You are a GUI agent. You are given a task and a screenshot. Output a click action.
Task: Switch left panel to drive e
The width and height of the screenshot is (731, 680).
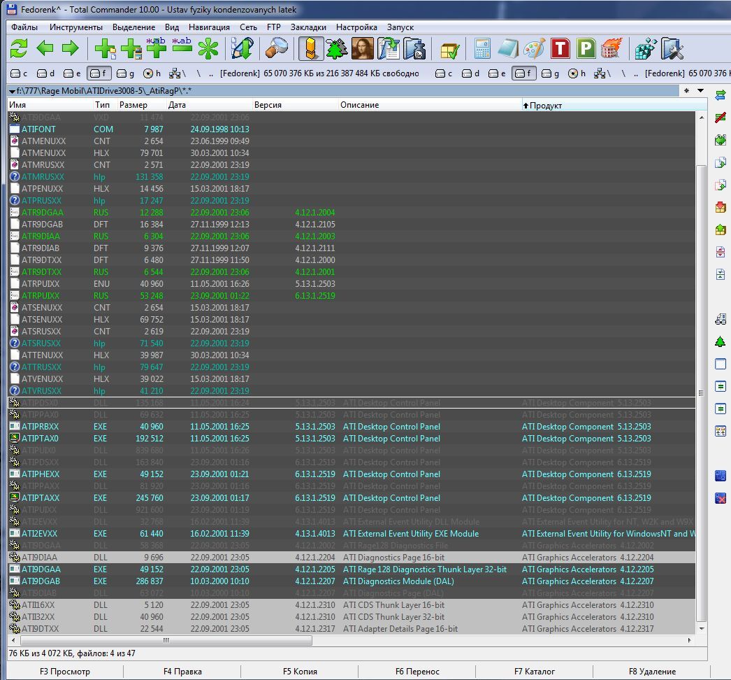pos(72,73)
